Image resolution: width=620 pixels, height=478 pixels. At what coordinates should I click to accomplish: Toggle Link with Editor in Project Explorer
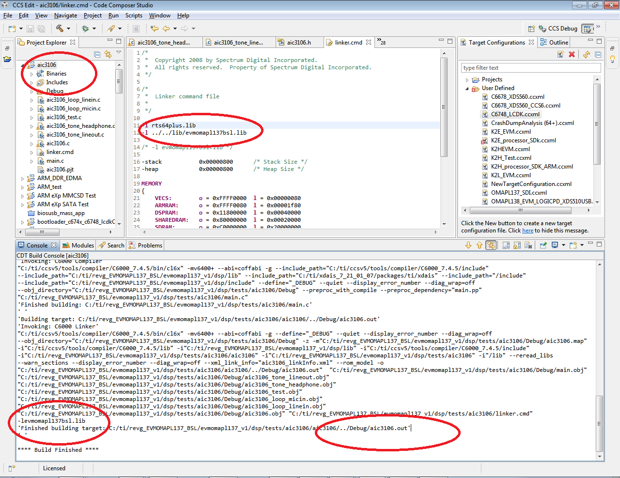108,54
